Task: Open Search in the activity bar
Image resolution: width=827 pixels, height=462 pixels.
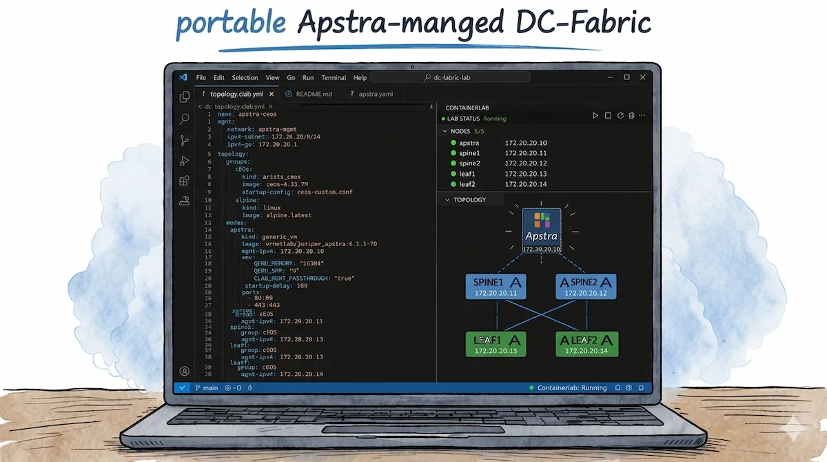Action: 184,119
